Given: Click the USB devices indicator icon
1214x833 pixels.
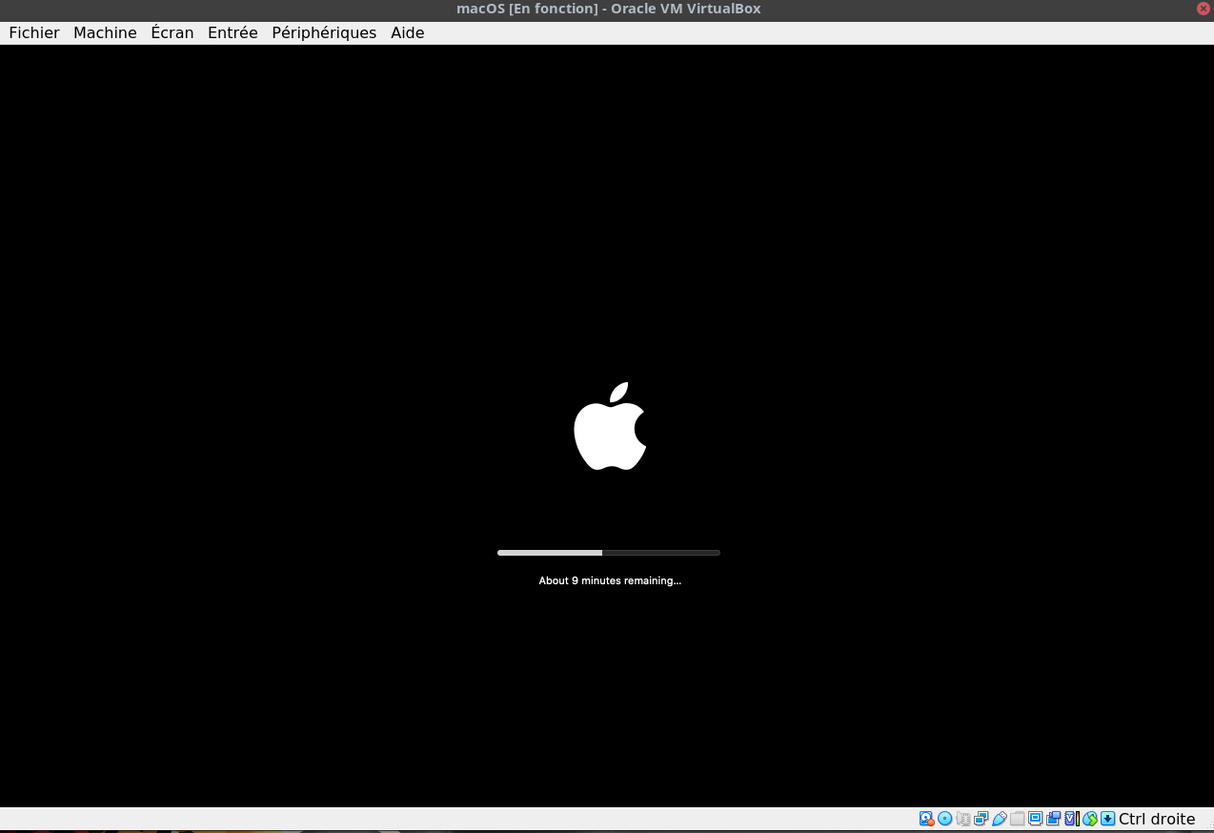Looking at the screenshot, I should tap(999, 819).
